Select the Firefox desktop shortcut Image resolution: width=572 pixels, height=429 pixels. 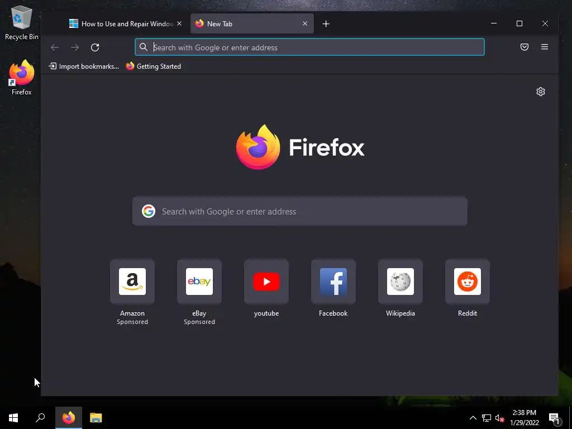coord(22,77)
